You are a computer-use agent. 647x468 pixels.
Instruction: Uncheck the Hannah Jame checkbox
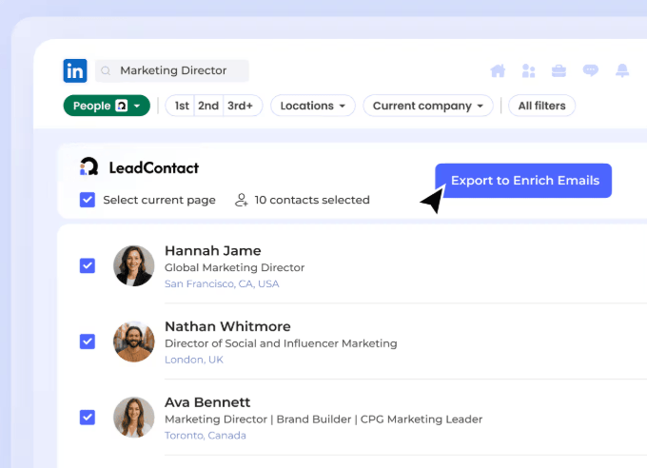tap(88, 265)
